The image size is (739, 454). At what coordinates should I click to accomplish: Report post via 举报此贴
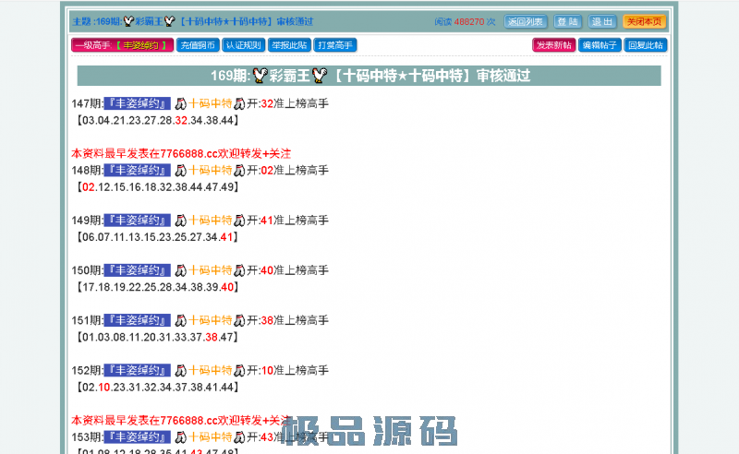[x=289, y=45]
